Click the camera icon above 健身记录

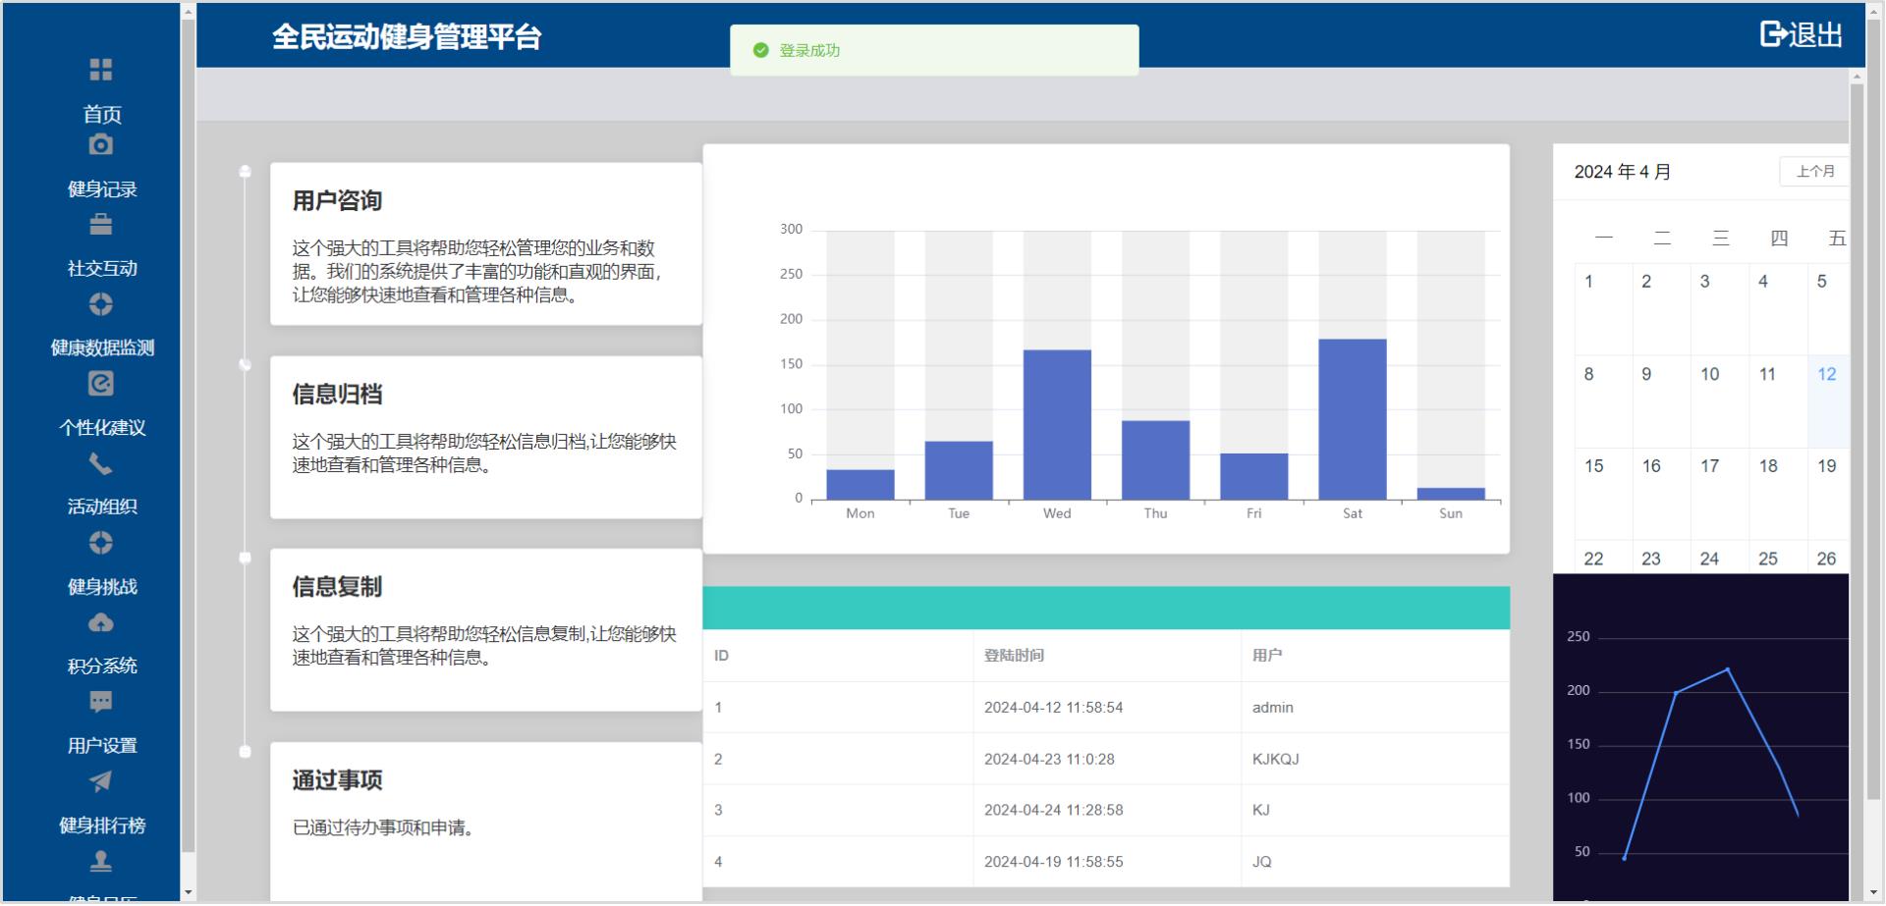point(101,145)
